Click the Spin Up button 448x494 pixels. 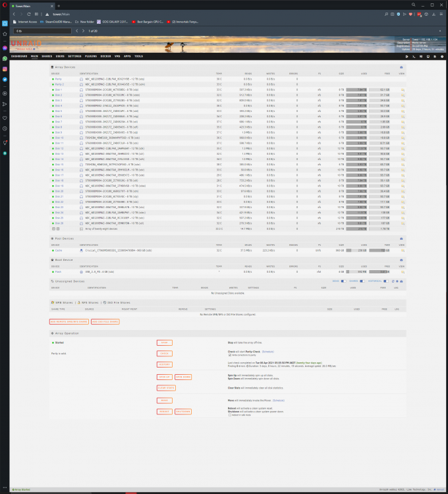click(165, 377)
